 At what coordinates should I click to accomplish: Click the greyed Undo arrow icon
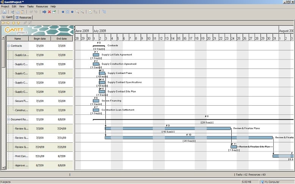coord(31,12)
